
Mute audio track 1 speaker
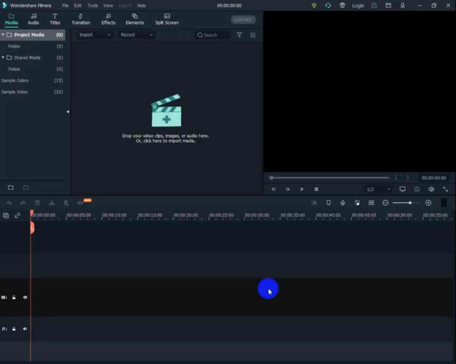coord(25,329)
